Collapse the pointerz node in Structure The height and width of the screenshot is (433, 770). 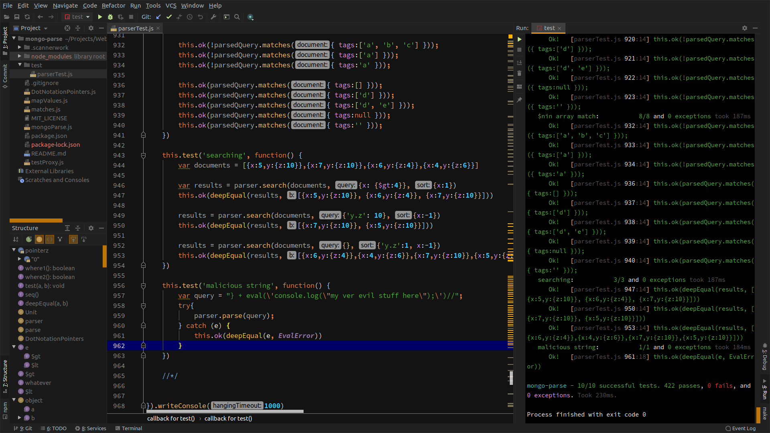14,250
